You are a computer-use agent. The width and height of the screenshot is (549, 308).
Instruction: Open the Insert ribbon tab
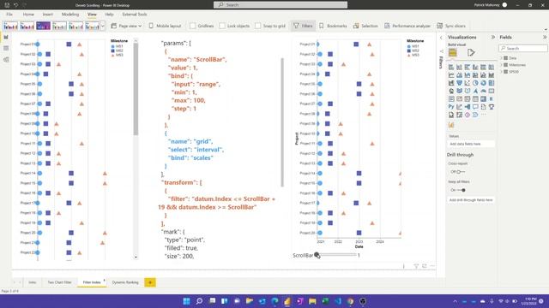[x=48, y=15]
